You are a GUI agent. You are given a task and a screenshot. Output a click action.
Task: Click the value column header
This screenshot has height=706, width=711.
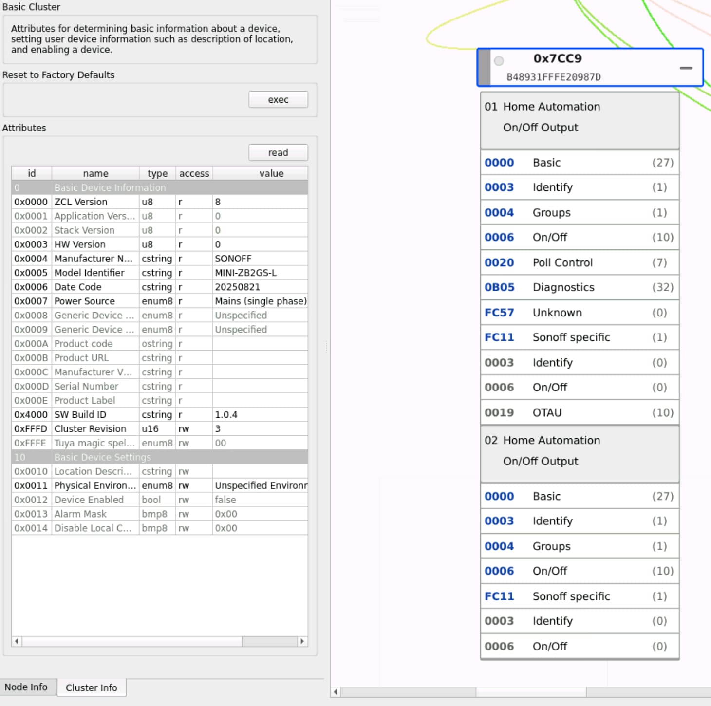[x=271, y=173]
